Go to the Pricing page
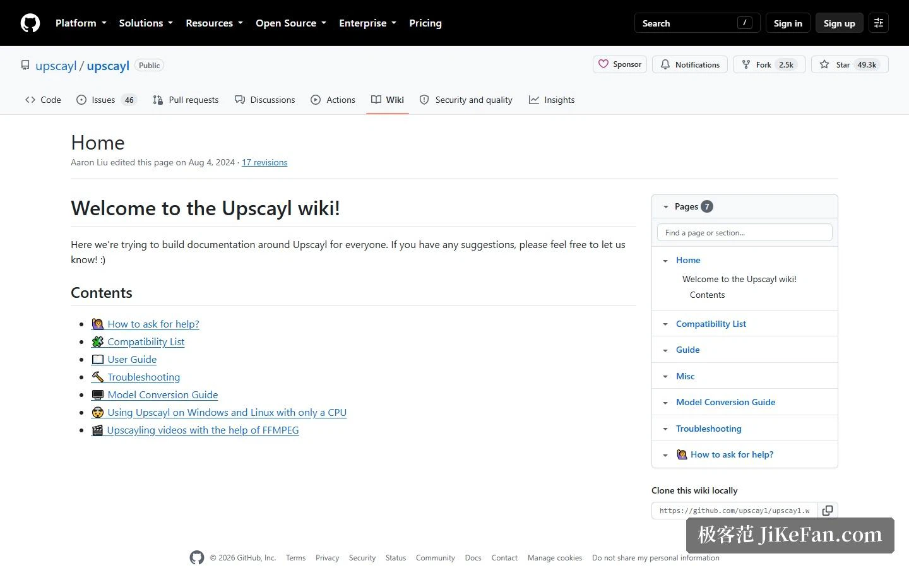Viewport: 909px width, 568px height. pos(425,23)
